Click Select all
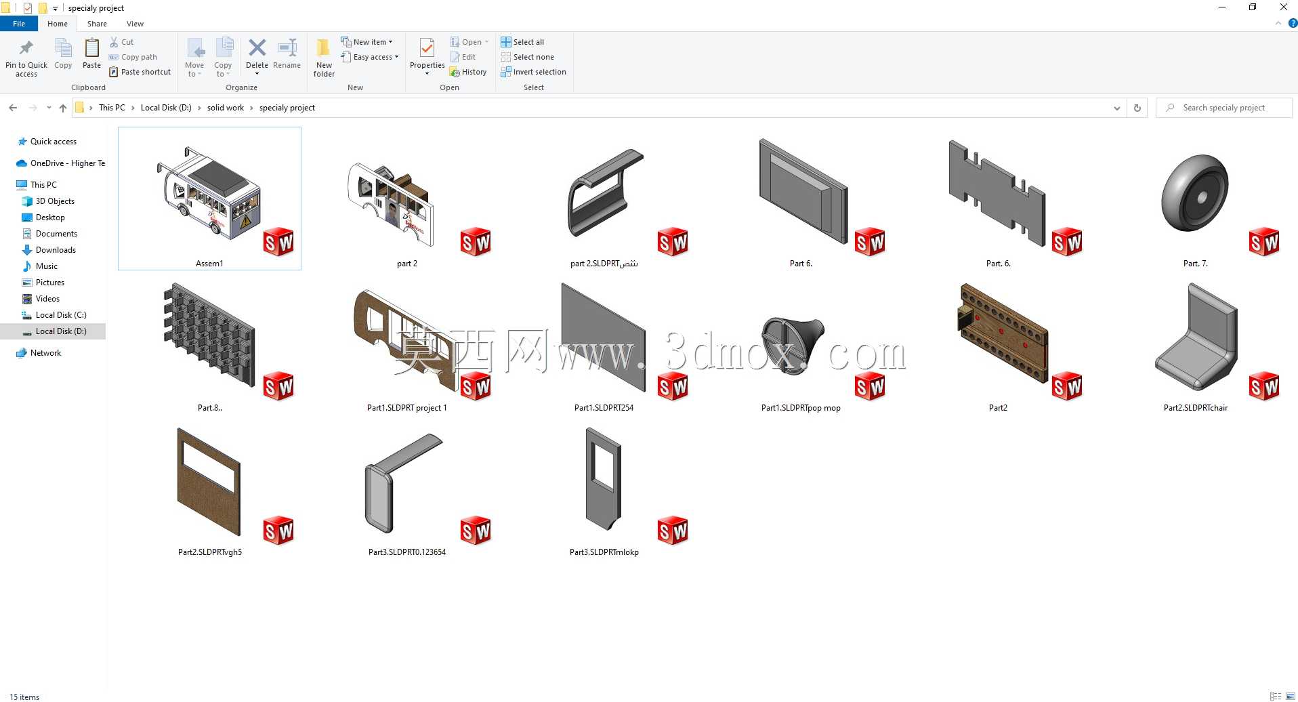1298x702 pixels. pos(522,42)
